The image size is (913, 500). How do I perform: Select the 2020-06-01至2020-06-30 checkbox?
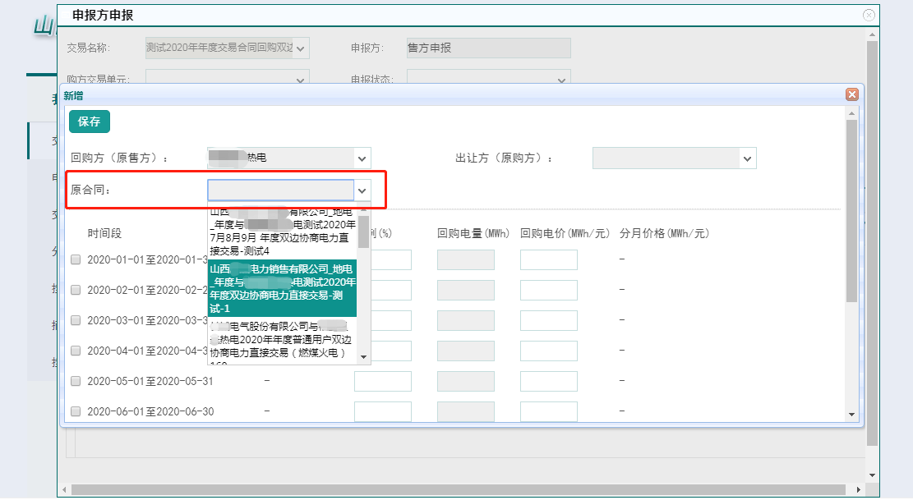pyautogui.click(x=76, y=411)
